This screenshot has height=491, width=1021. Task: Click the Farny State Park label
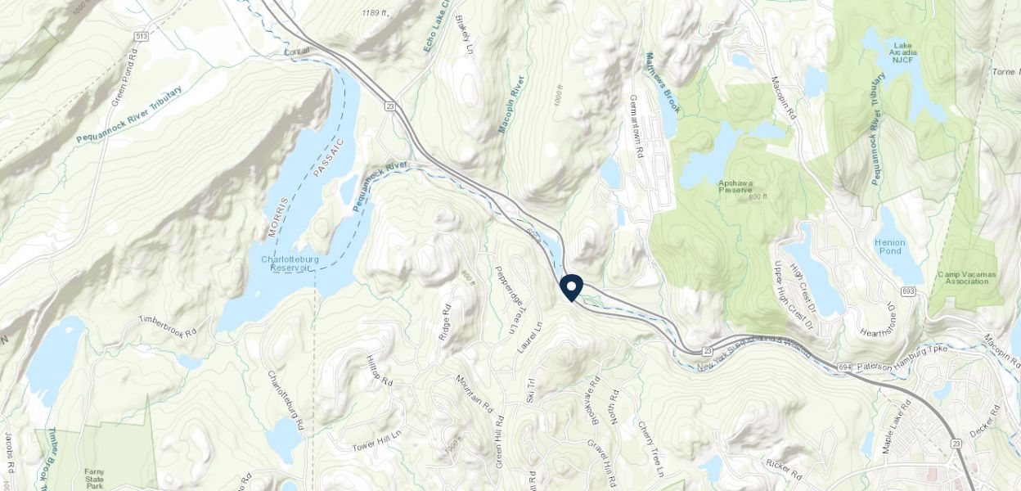click(94, 478)
